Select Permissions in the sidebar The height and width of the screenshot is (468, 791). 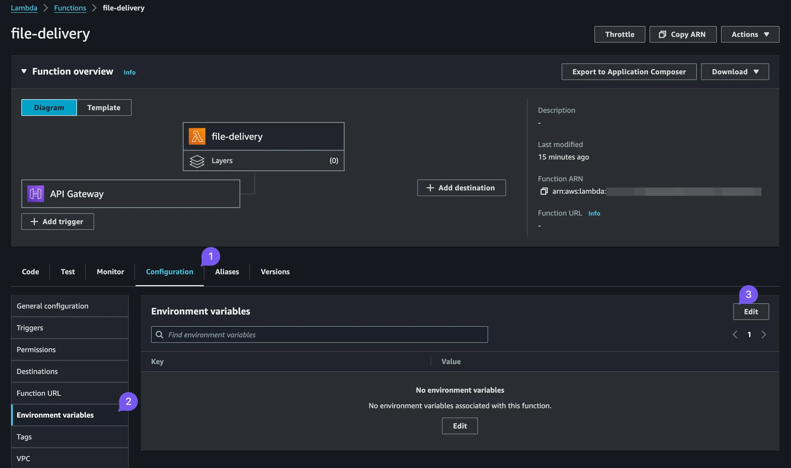pyautogui.click(x=70, y=350)
